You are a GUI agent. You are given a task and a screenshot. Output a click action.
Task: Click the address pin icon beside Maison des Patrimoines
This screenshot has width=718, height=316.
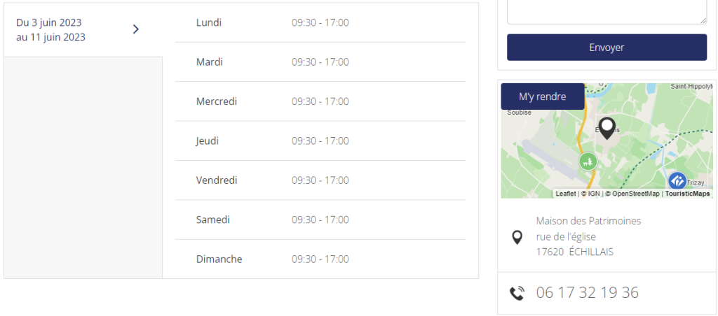coord(517,237)
